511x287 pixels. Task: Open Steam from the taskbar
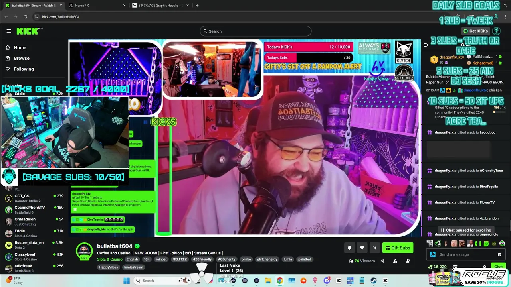[x=373, y=281]
